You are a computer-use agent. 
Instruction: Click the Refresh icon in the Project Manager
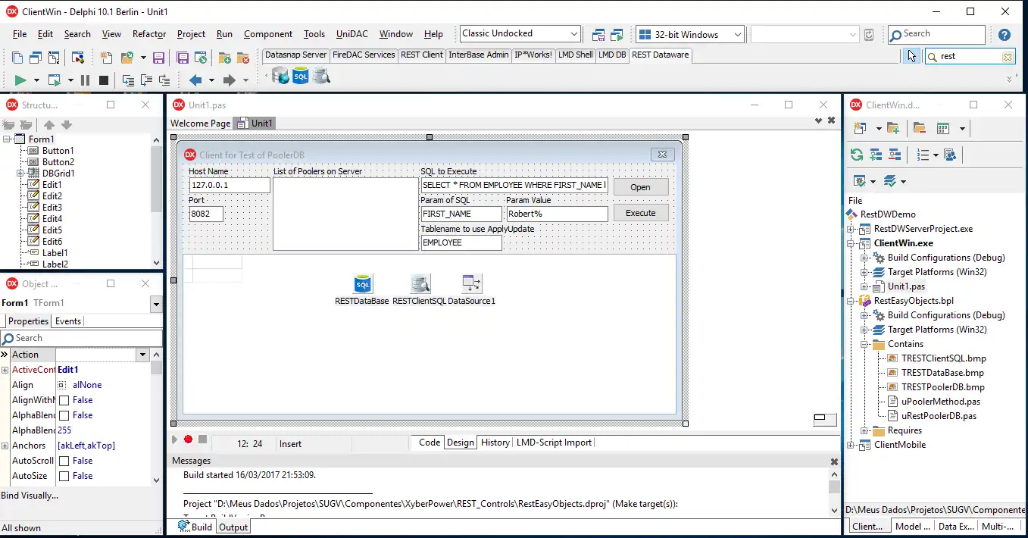[857, 155]
